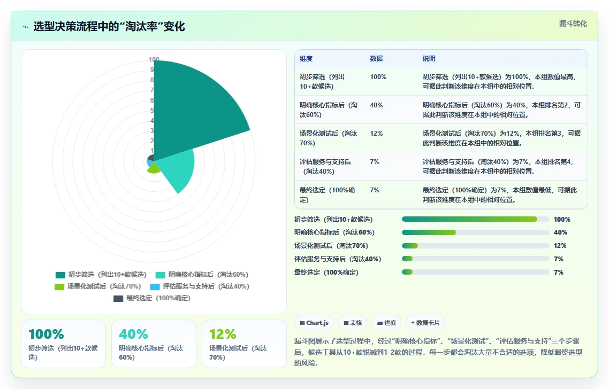This screenshot has height=389, width=609.
Task: Click the Chart.js pill tag
Action: [x=314, y=323]
